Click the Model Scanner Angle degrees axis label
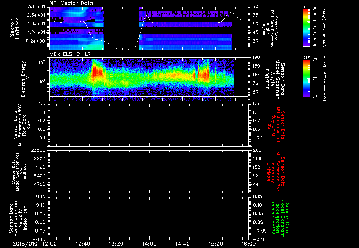 (275, 79)
